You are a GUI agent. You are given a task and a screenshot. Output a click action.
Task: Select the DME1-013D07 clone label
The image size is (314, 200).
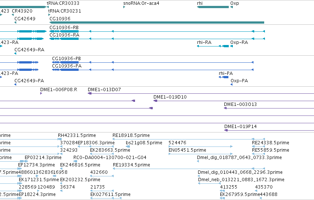click(x=104, y=90)
